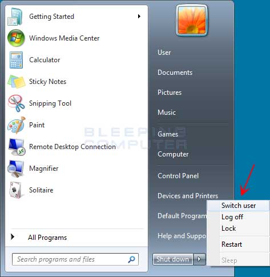Click the arrow next to Shut down
Screen dimensions: 270x277
199,259
